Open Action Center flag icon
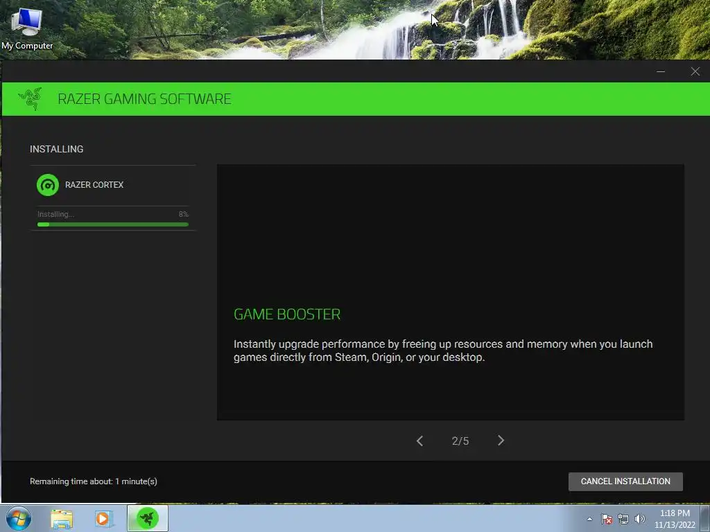 point(607,519)
